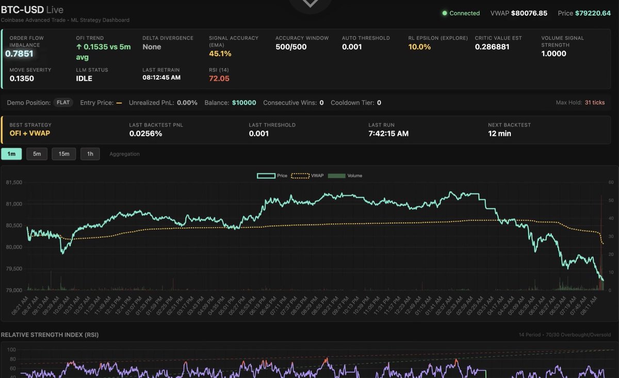This screenshot has width=619, height=378.
Task: Click Delta Divergence value None
Action: click(x=152, y=47)
